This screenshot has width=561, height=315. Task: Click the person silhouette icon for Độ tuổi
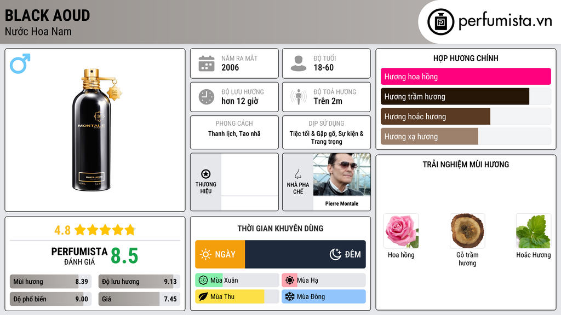pyautogui.click(x=299, y=63)
